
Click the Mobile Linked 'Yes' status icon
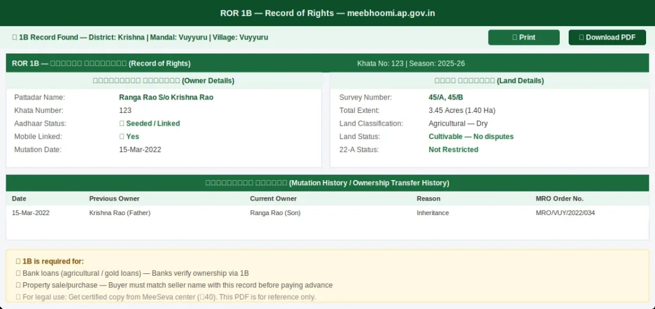122,137
